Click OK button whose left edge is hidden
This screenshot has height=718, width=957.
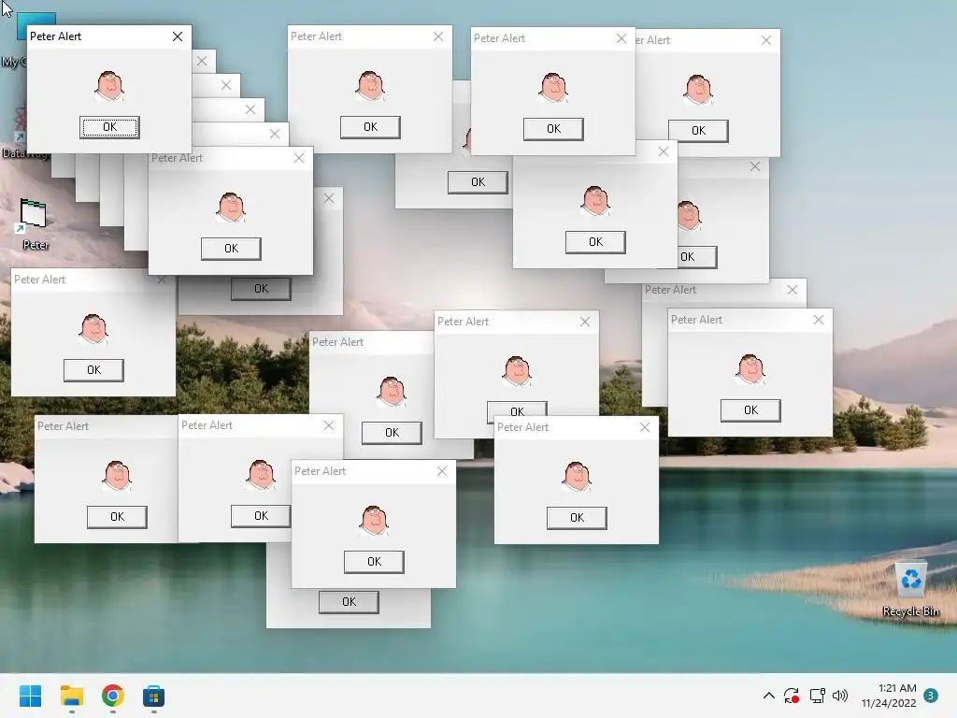696,257
